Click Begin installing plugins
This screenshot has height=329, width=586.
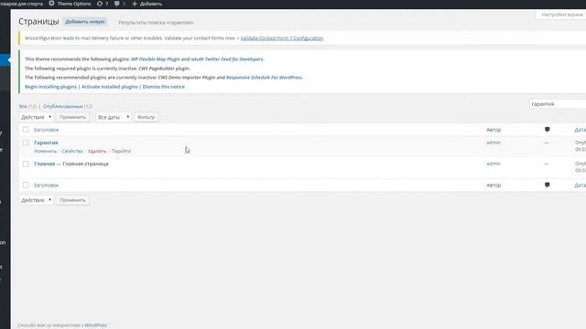click(51, 87)
